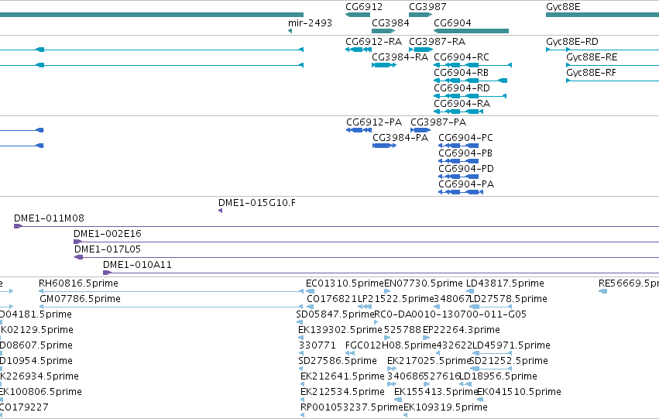This screenshot has width=659, height=419.
Task: Select transcript CG6904-RA
Action: (462, 103)
